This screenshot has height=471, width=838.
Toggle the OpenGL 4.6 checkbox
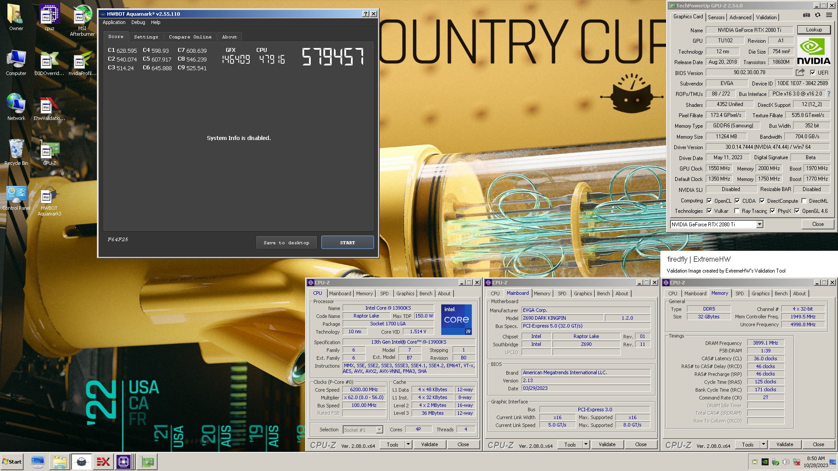(x=797, y=211)
